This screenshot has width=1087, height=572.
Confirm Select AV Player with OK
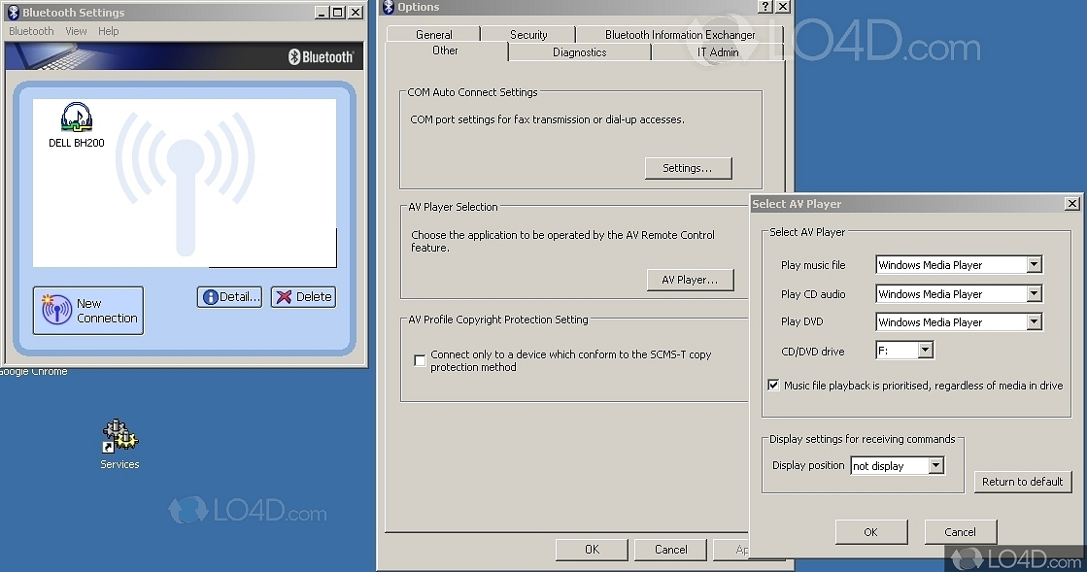(x=870, y=532)
